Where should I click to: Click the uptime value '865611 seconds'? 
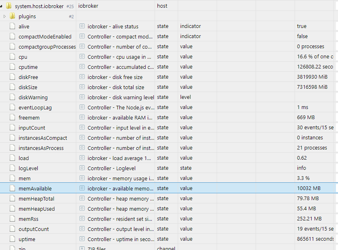coord(315,239)
